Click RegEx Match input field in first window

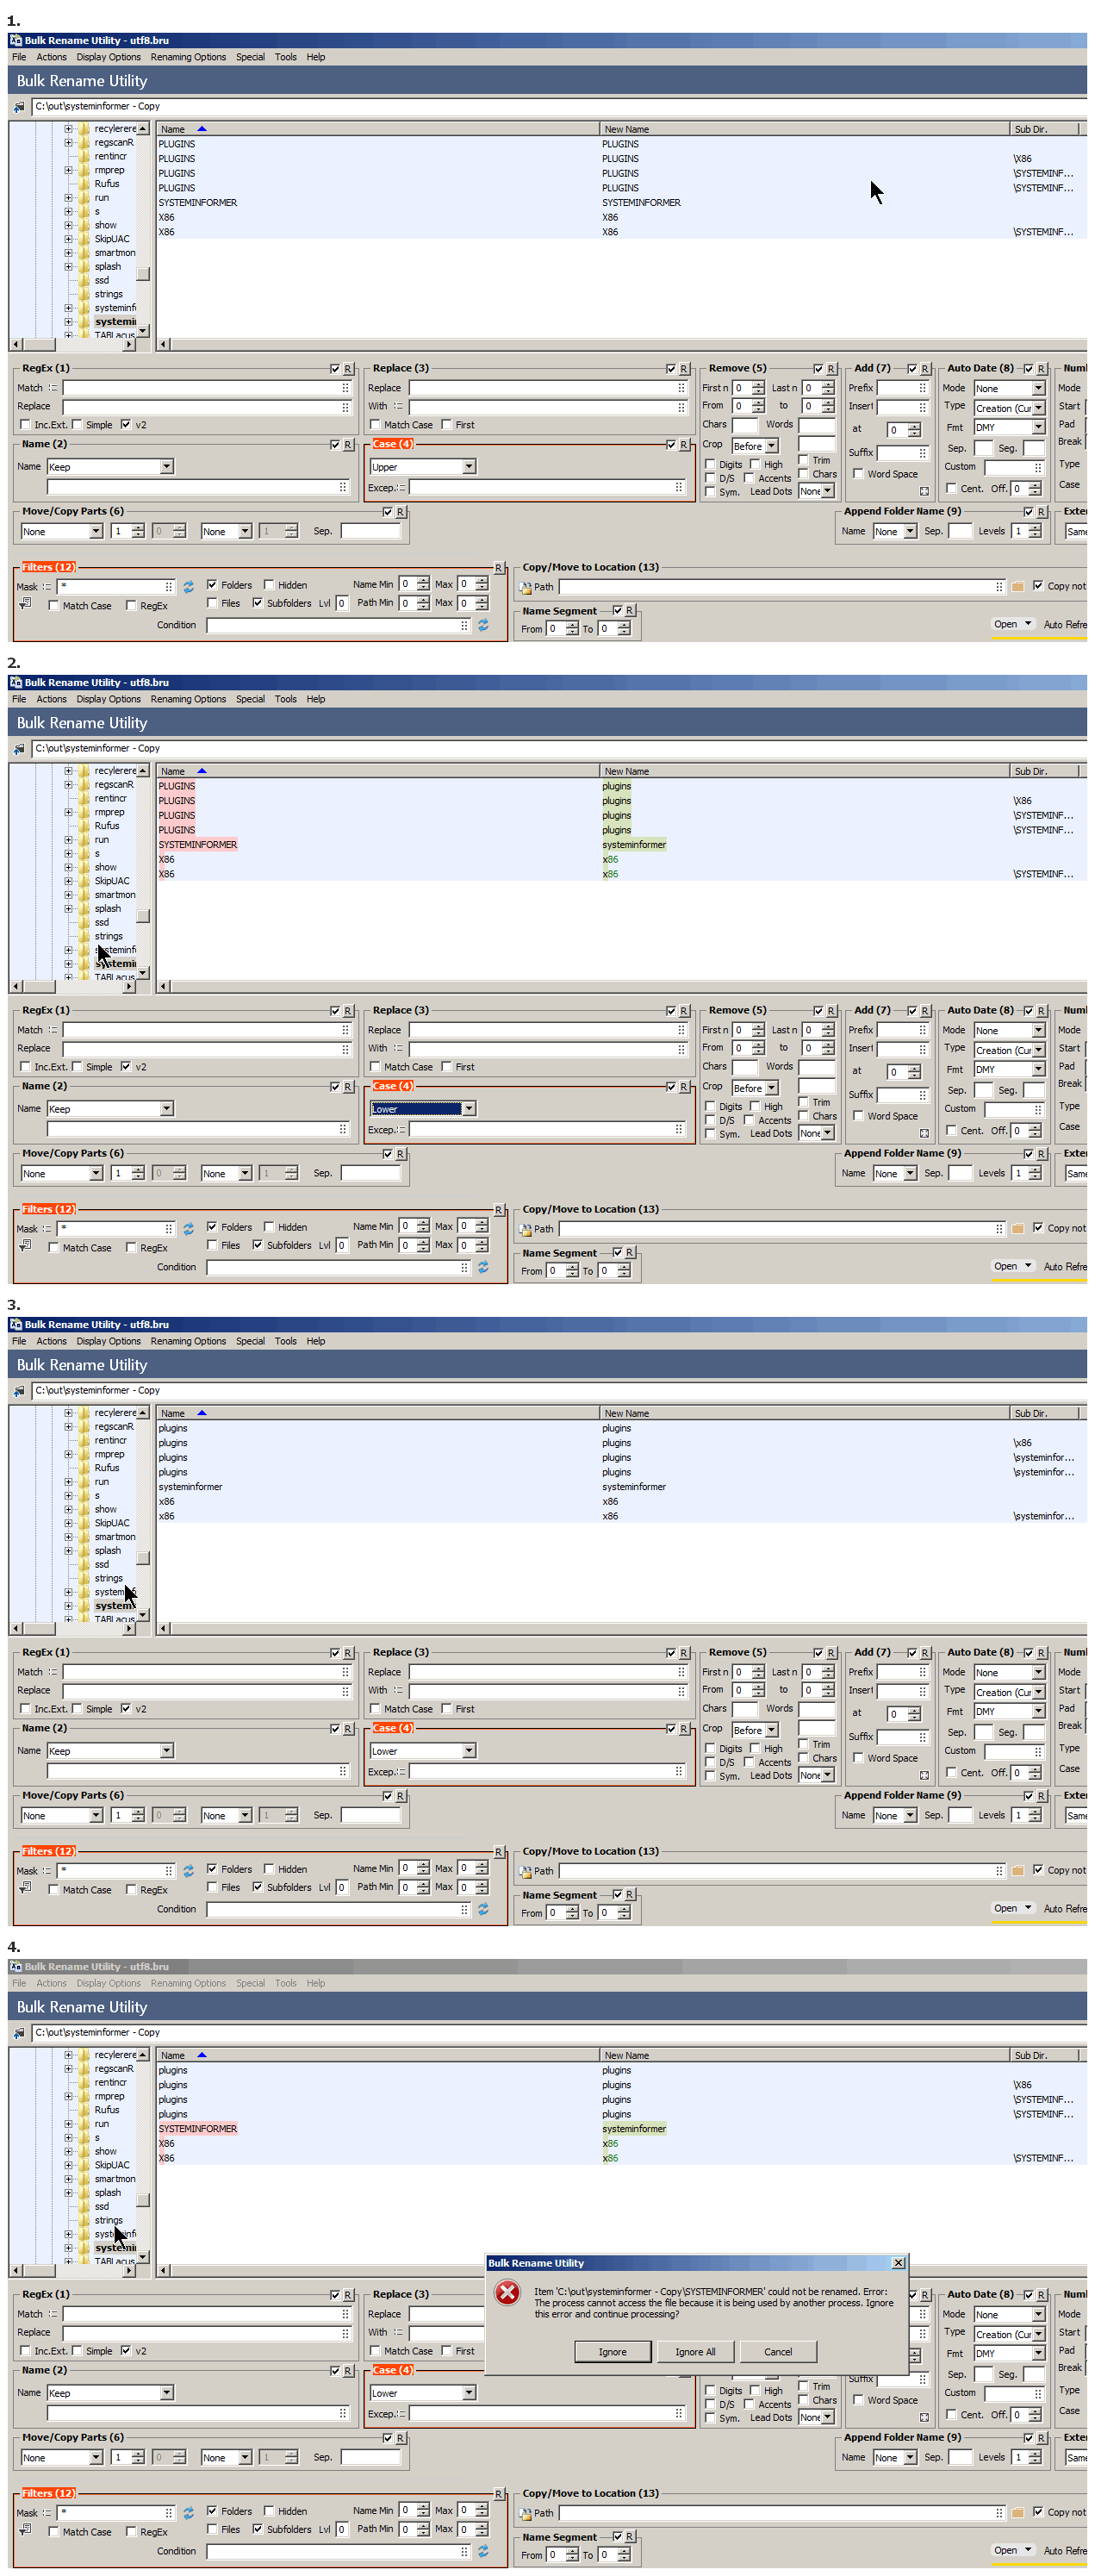click(206, 388)
